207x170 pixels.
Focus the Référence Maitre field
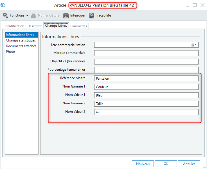point(146,79)
